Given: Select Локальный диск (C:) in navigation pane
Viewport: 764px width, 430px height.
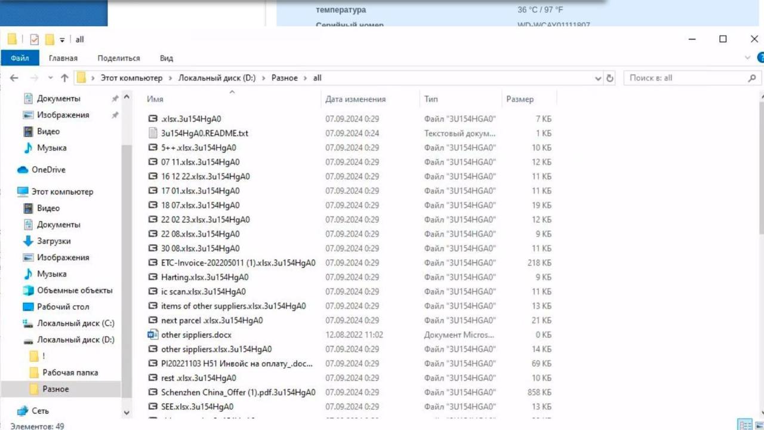Looking at the screenshot, I should 75,323.
